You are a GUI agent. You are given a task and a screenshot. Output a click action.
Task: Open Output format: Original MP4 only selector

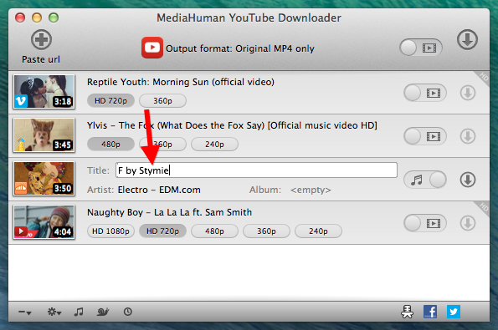239,48
